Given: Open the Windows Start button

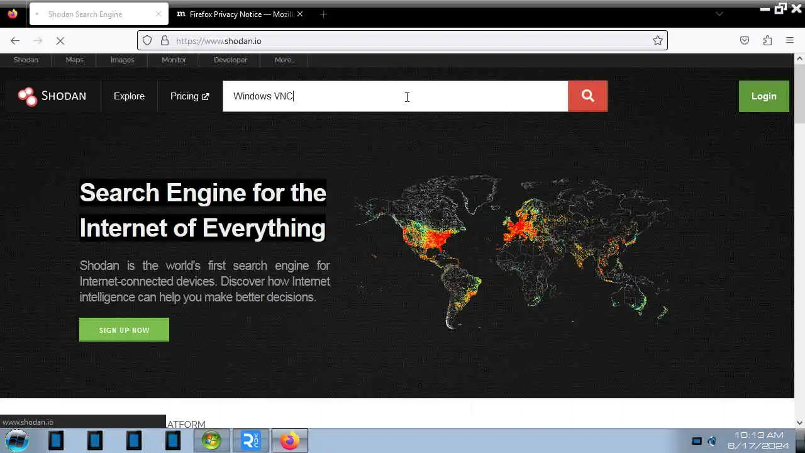Looking at the screenshot, I should coord(17,440).
